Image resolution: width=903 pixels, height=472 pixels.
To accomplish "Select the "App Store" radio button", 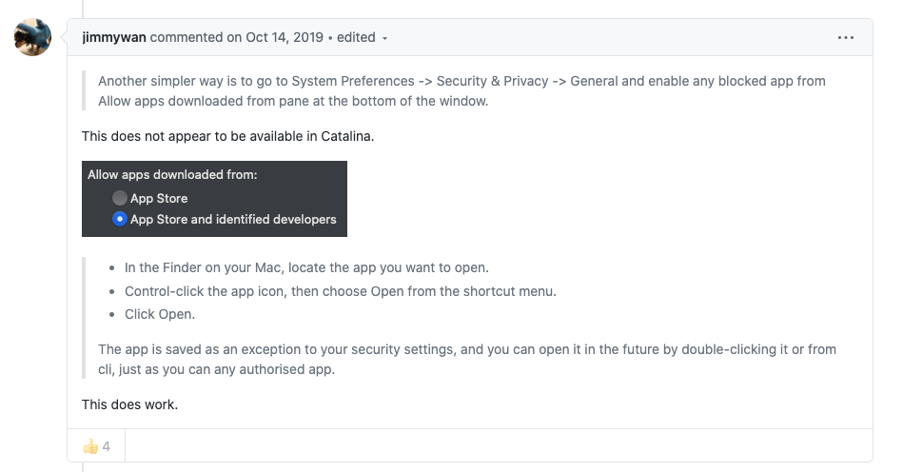I will [x=120, y=198].
